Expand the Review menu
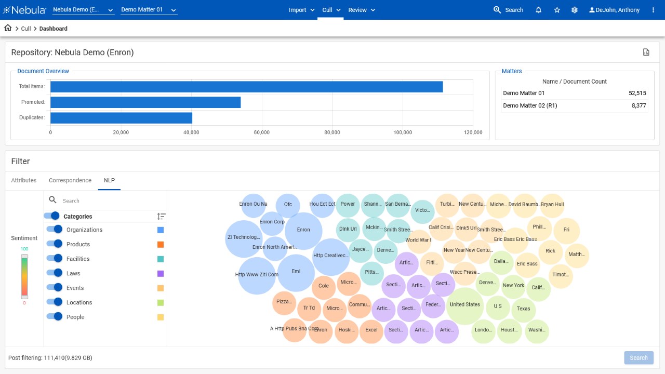665x374 pixels. coord(362,10)
